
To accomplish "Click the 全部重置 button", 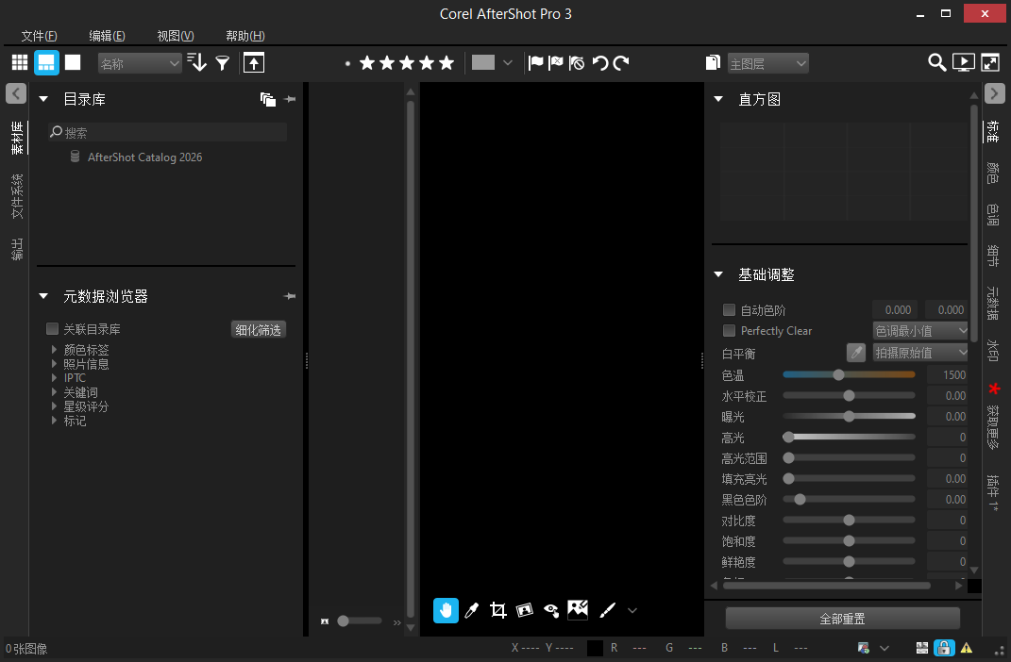I will point(842,619).
